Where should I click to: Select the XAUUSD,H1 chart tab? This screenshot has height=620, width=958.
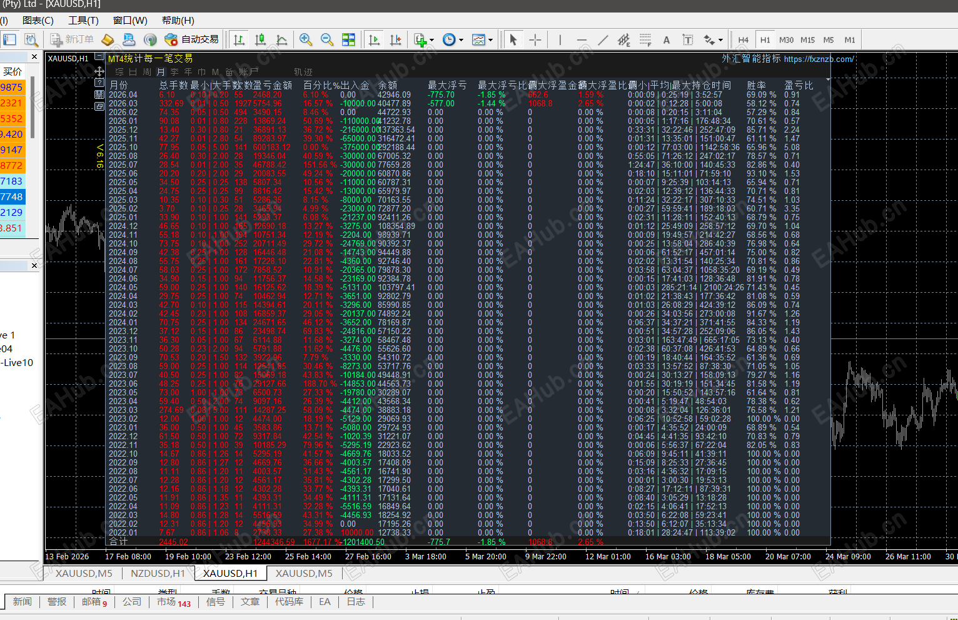230,573
